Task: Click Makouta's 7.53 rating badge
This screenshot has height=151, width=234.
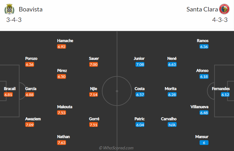Action: pyautogui.click(x=62, y=113)
